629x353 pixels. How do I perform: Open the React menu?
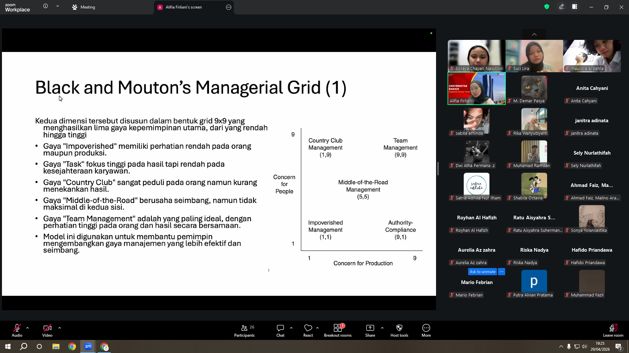[x=308, y=330]
